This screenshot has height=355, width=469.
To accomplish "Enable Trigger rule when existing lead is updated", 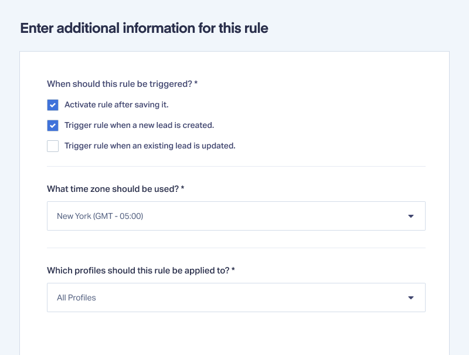I will pos(53,146).
